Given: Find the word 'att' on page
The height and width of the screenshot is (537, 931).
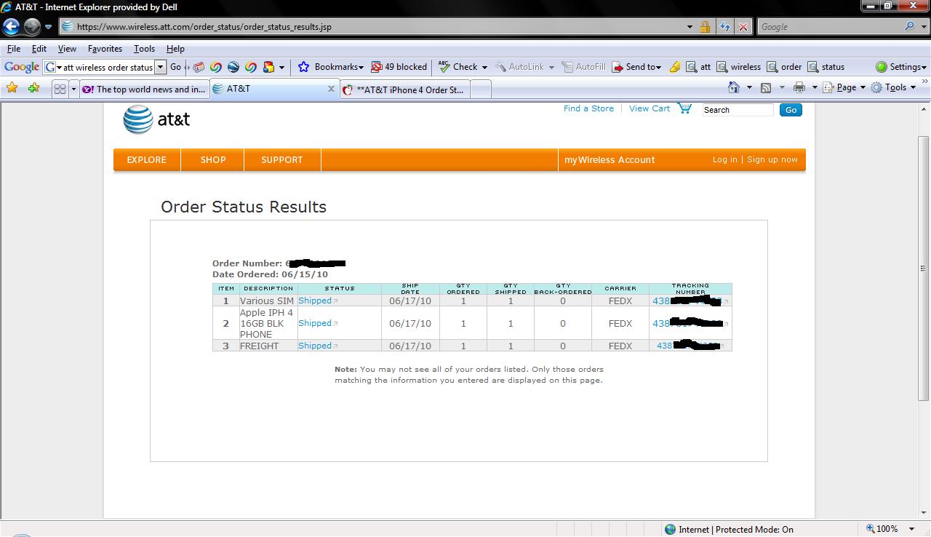Looking at the screenshot, I should click(698, 67).
